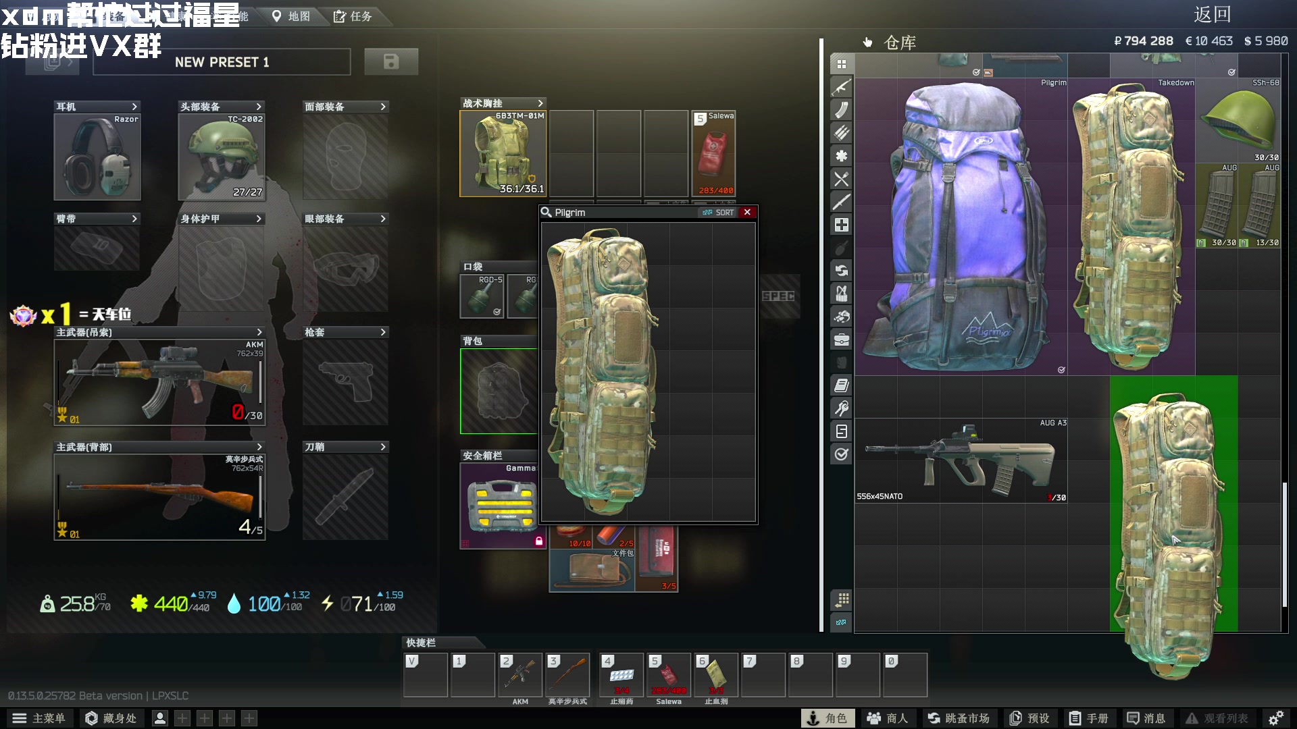
Task: Open the 预设 presets tab
Action: point(1029,718)
